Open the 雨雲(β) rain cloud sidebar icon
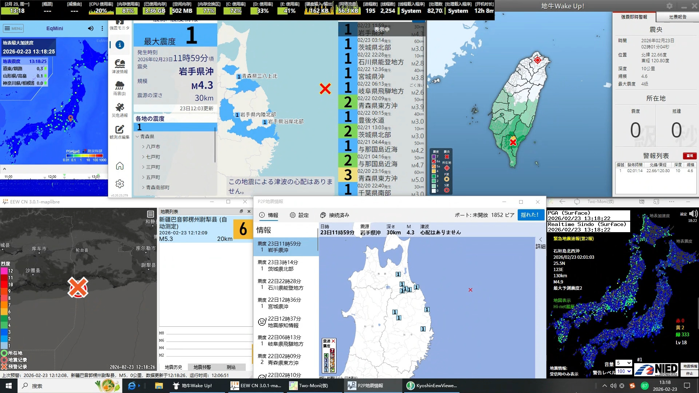Viewport: 699px width, 393px height. (120, 88)
